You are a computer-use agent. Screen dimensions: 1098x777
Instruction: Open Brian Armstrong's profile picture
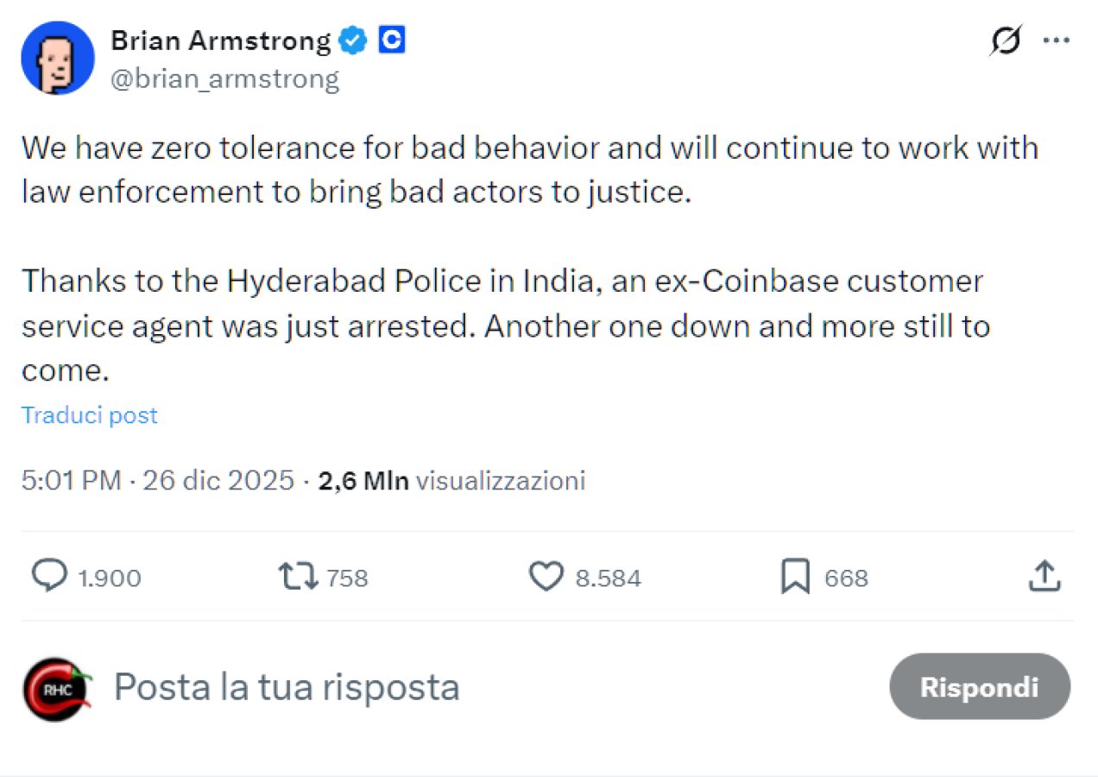(x=58, y=58)
